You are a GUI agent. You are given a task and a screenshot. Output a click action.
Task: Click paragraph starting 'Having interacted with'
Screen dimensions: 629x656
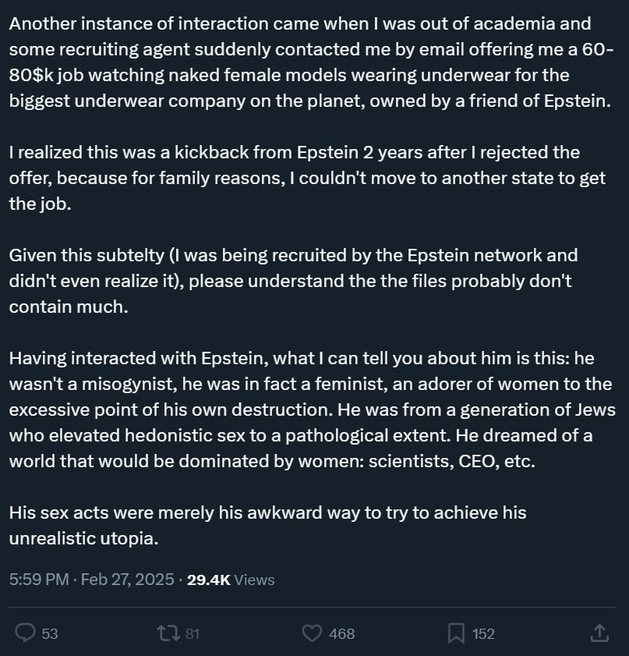[313, 410]
